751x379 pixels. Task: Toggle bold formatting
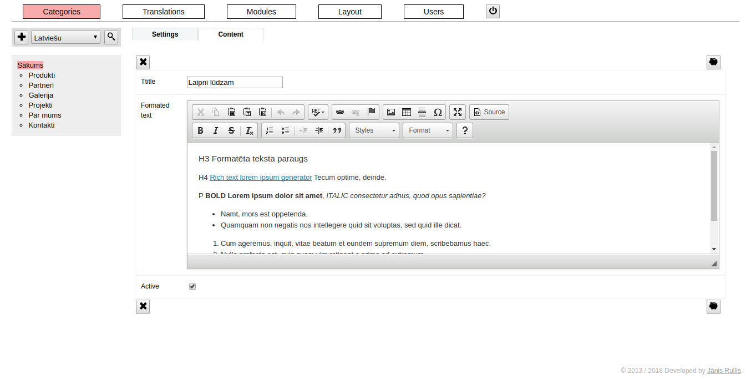(201, 130)
